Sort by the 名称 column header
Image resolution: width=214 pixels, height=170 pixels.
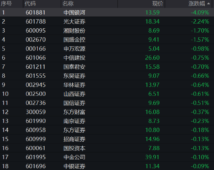68,3
